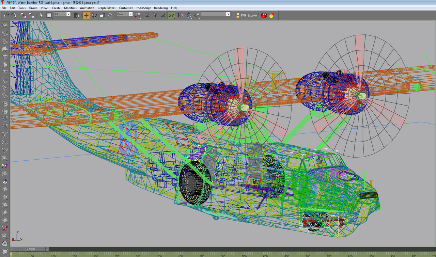Activate the Select and Move tool
The height and width of the screenshot is (257, 436).
coord(86,15)
